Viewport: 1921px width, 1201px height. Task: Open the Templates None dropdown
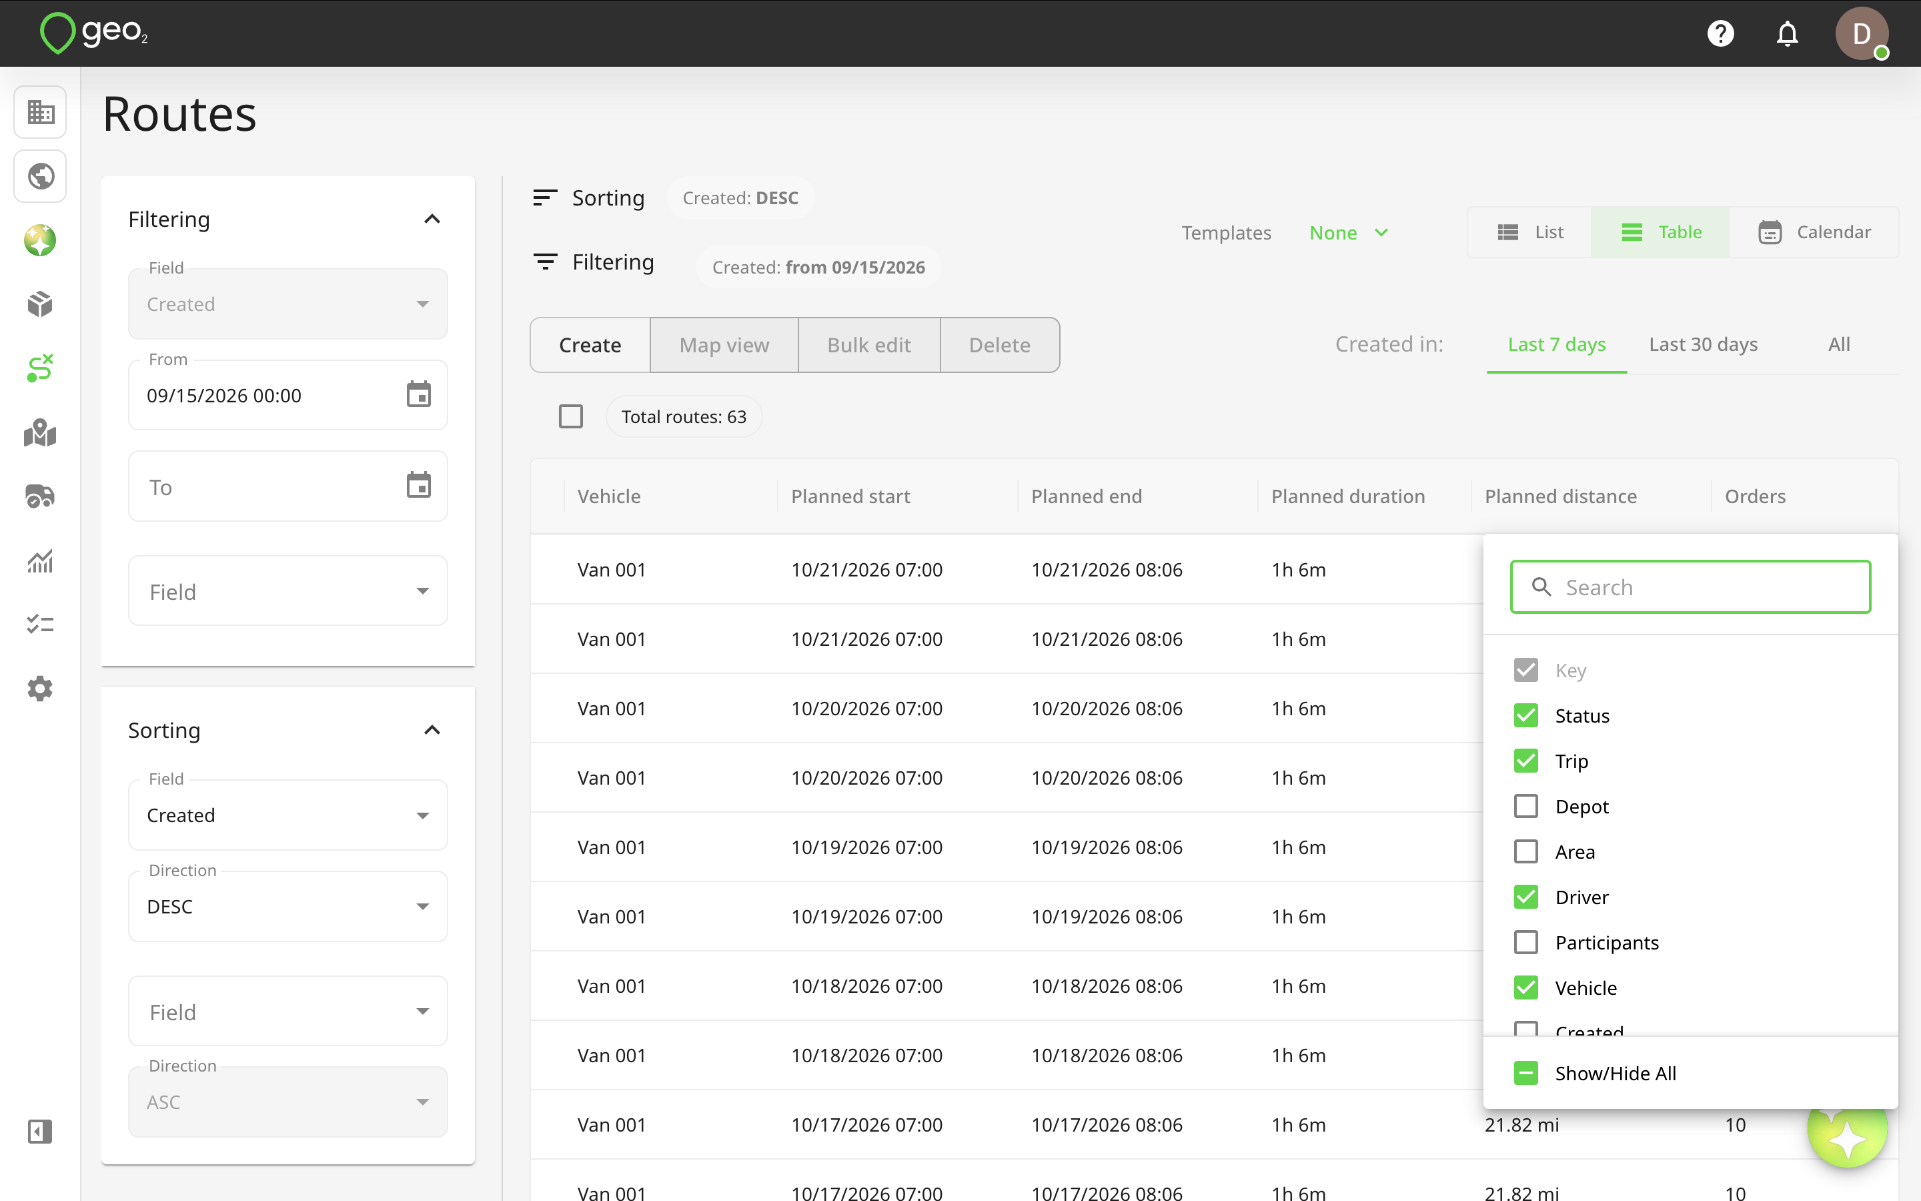[1349, 233]
